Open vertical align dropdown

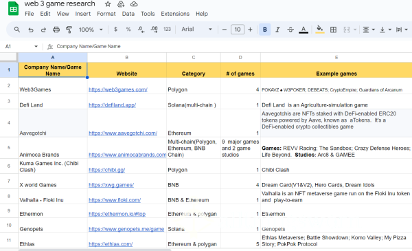(x=385, y=30)
